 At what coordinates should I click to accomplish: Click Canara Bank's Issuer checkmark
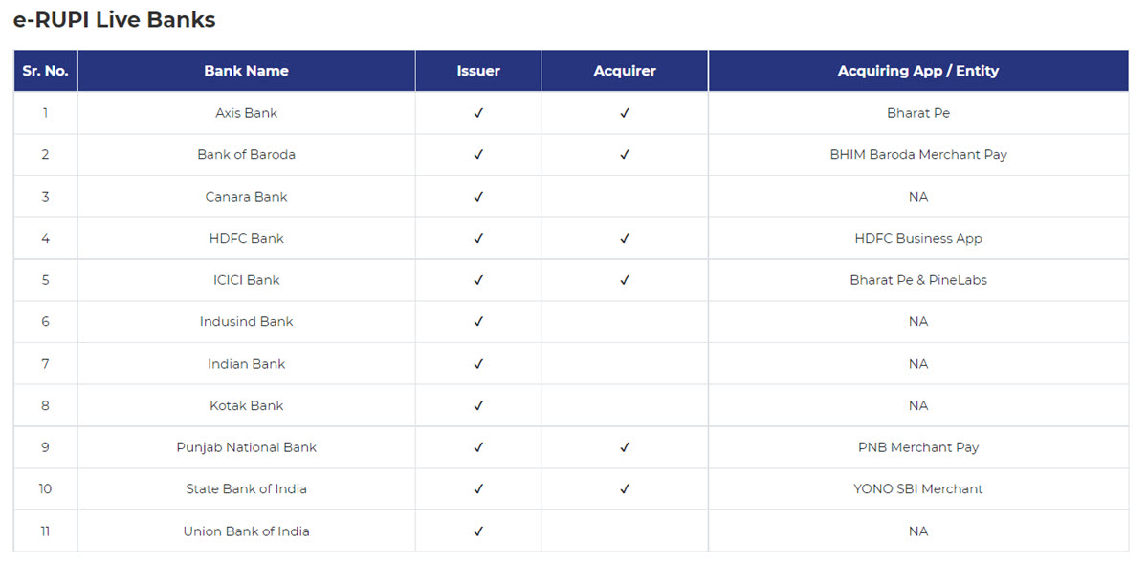(x=478, y=197)
